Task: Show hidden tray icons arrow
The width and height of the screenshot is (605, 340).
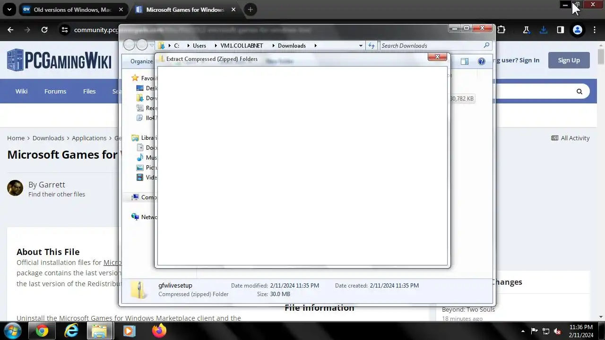Action: pyautogui.click(x=523, y=331)
